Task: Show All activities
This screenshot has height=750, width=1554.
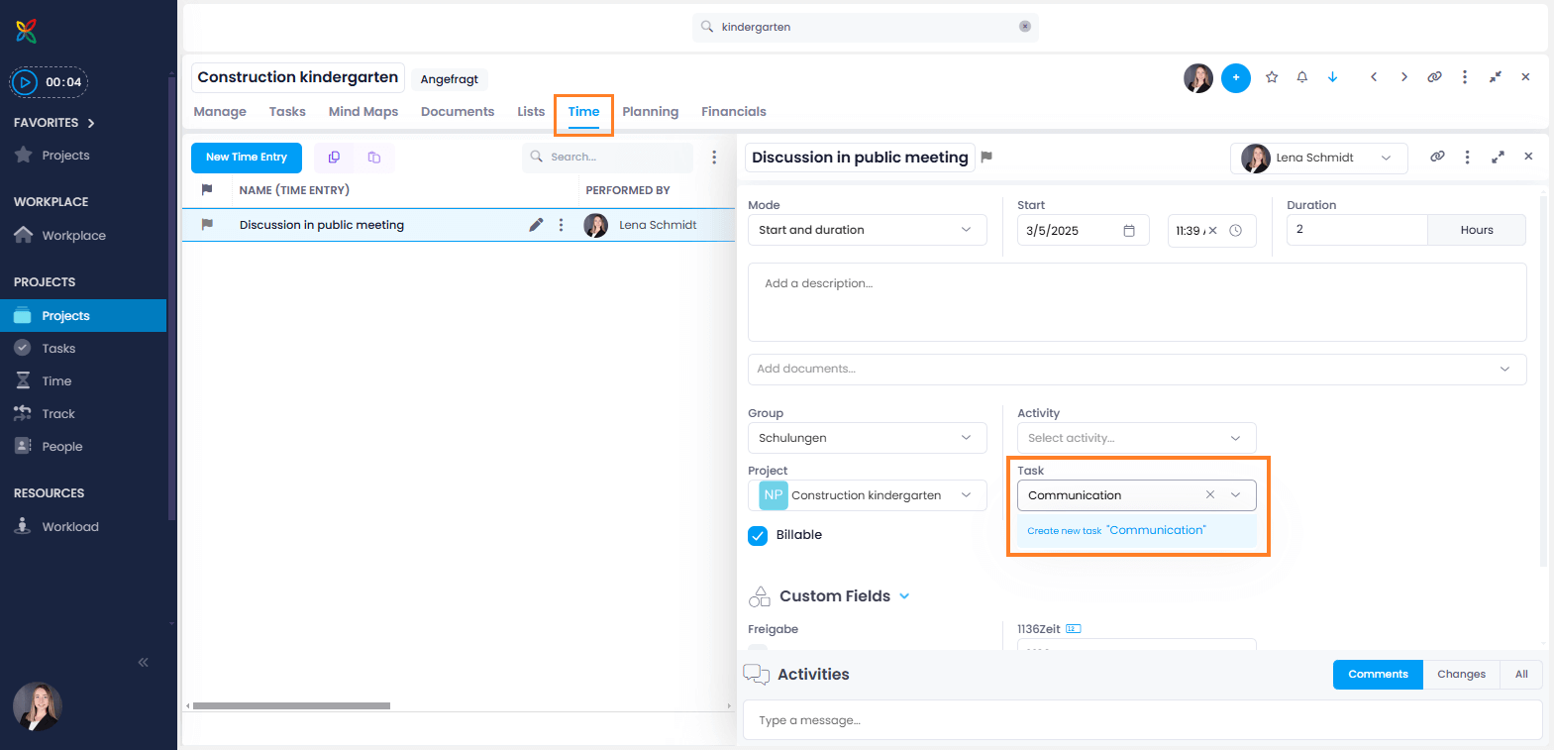Action: coord(1521,675)
